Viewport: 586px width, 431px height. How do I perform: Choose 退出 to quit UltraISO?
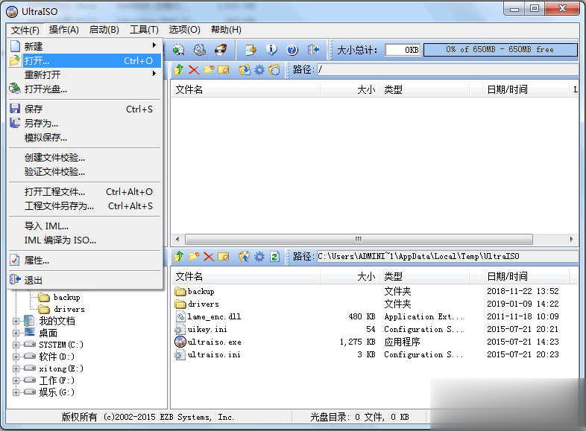coord(85,280)
